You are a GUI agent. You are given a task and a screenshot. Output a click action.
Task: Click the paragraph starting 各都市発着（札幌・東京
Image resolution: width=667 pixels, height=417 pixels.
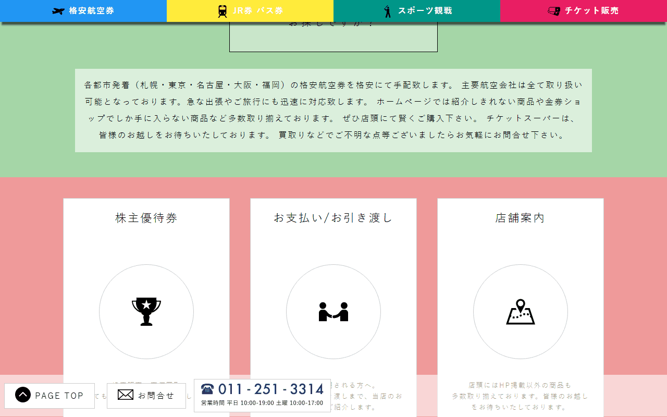pyautogui.click(x=333, y=110)
